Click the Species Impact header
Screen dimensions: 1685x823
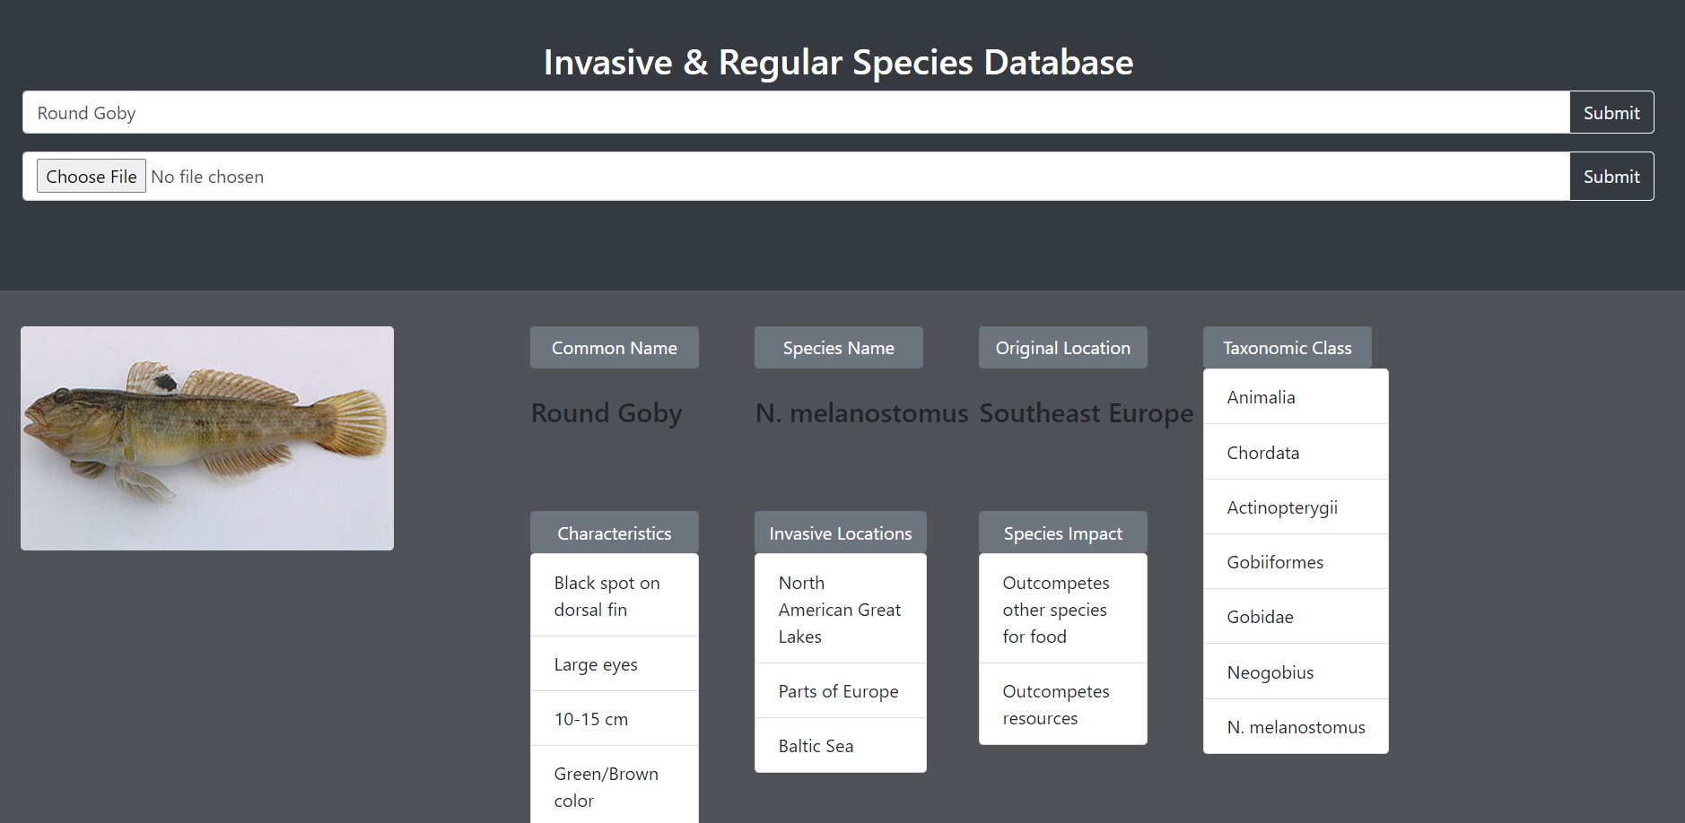click(x=1062, y=533)
